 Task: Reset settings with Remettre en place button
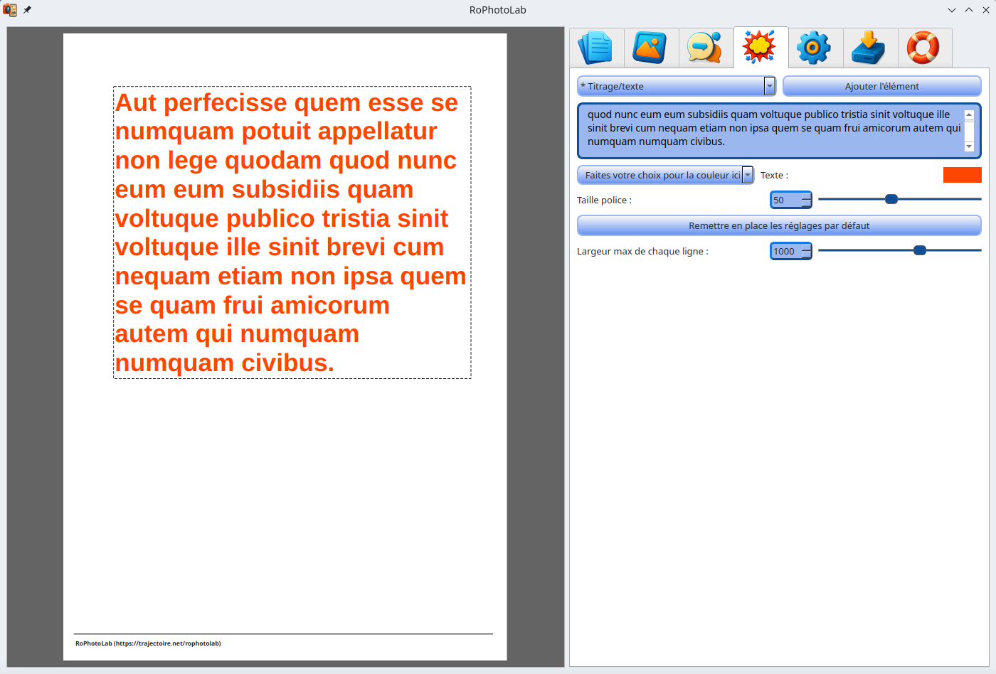[779, 225]
